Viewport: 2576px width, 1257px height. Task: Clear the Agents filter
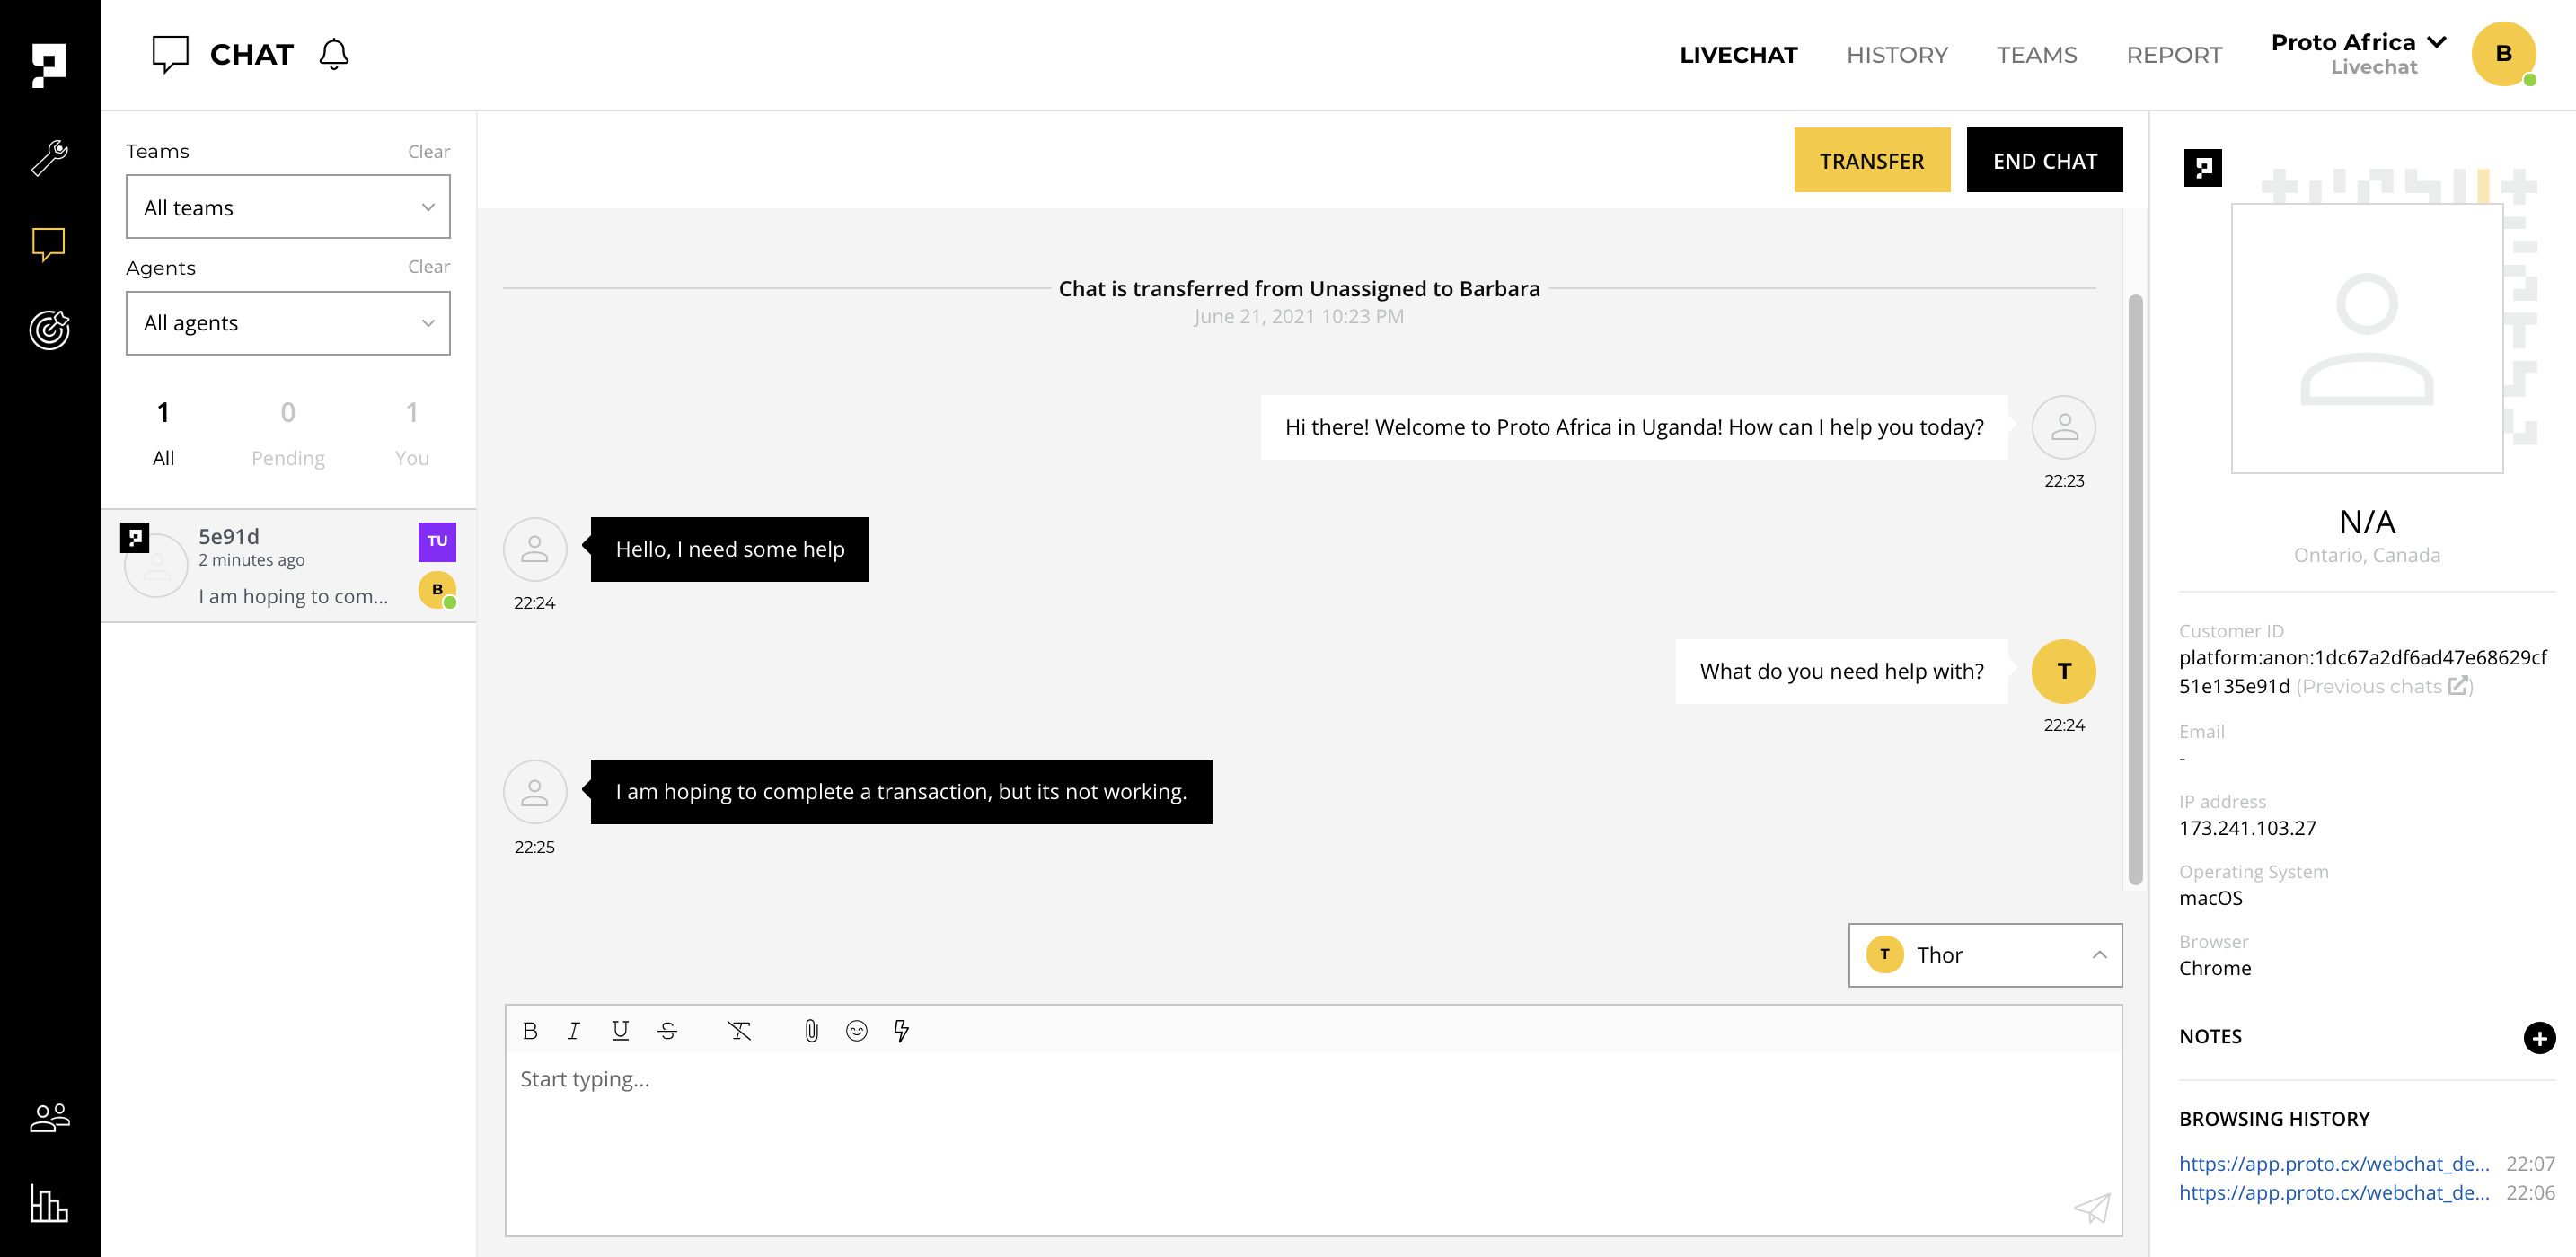pos(429,267)
